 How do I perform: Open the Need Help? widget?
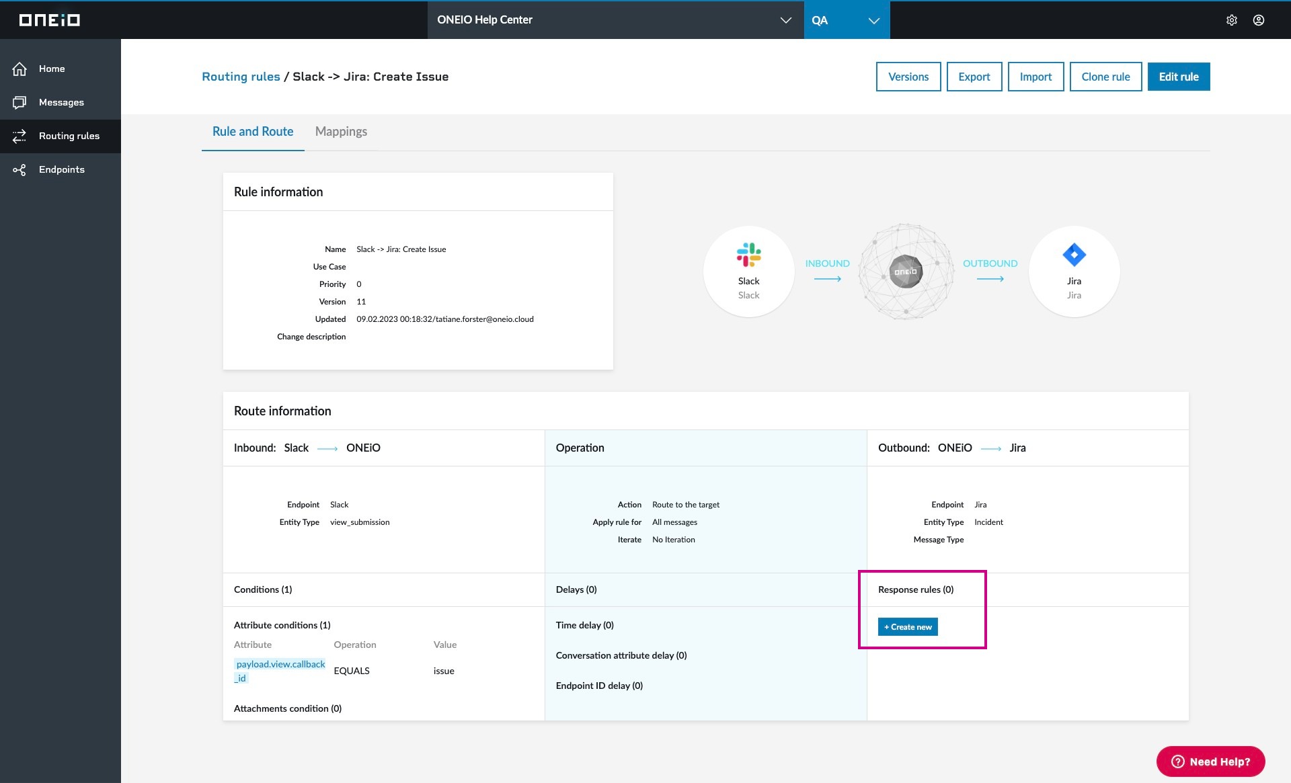point(1210,761)
